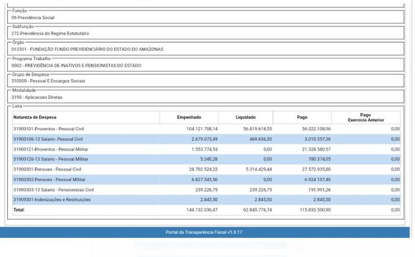Select the 31909301-Indenizações e Restituições row

click(x=52, y=200)
